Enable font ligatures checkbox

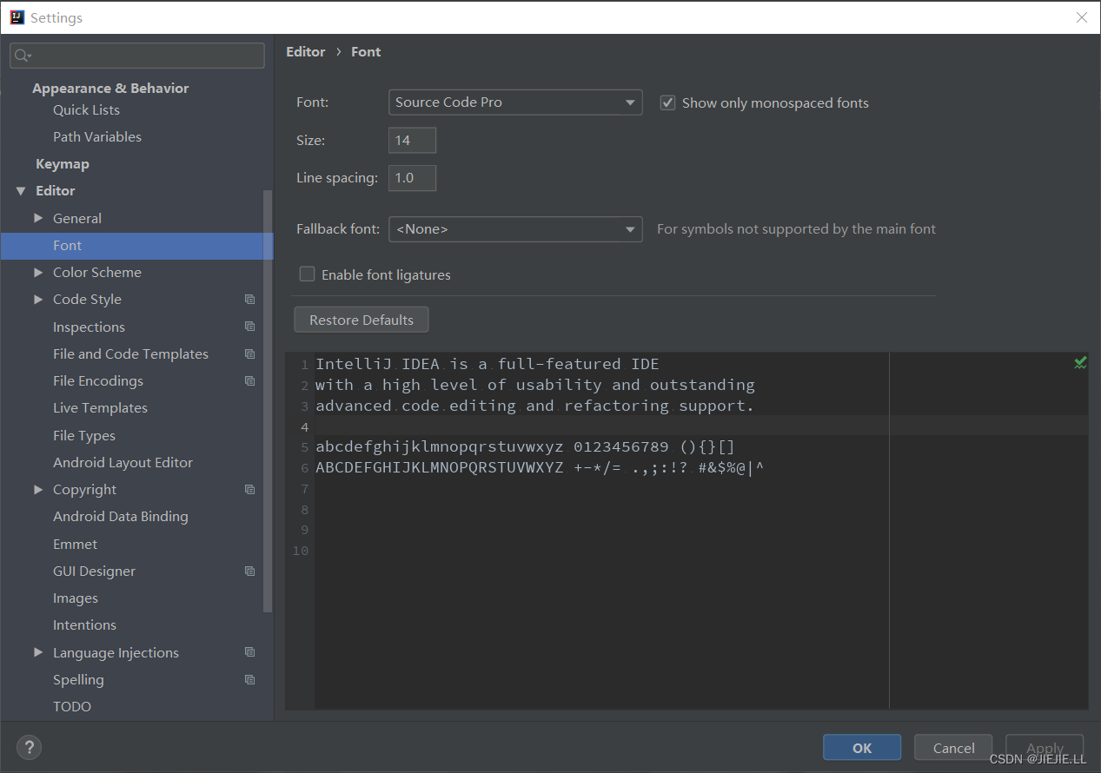point(307,274)
